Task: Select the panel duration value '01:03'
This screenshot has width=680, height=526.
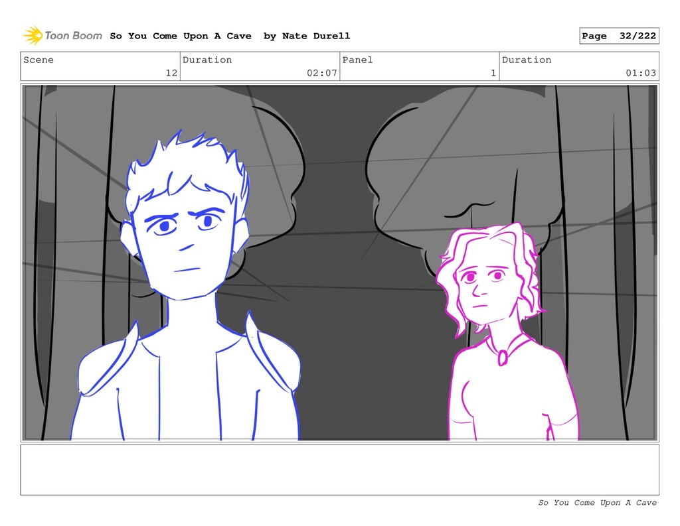Action: [641, 73]
